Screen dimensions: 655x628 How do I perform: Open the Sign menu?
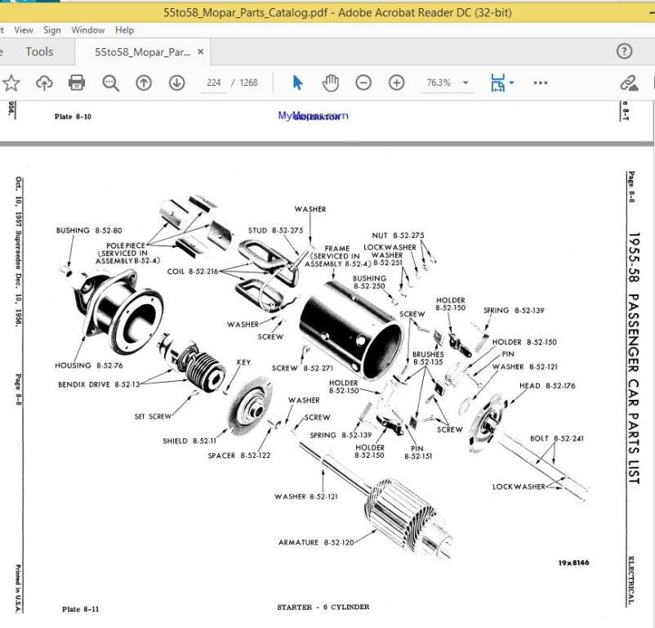pyautogui.click(x=52, y=30)
